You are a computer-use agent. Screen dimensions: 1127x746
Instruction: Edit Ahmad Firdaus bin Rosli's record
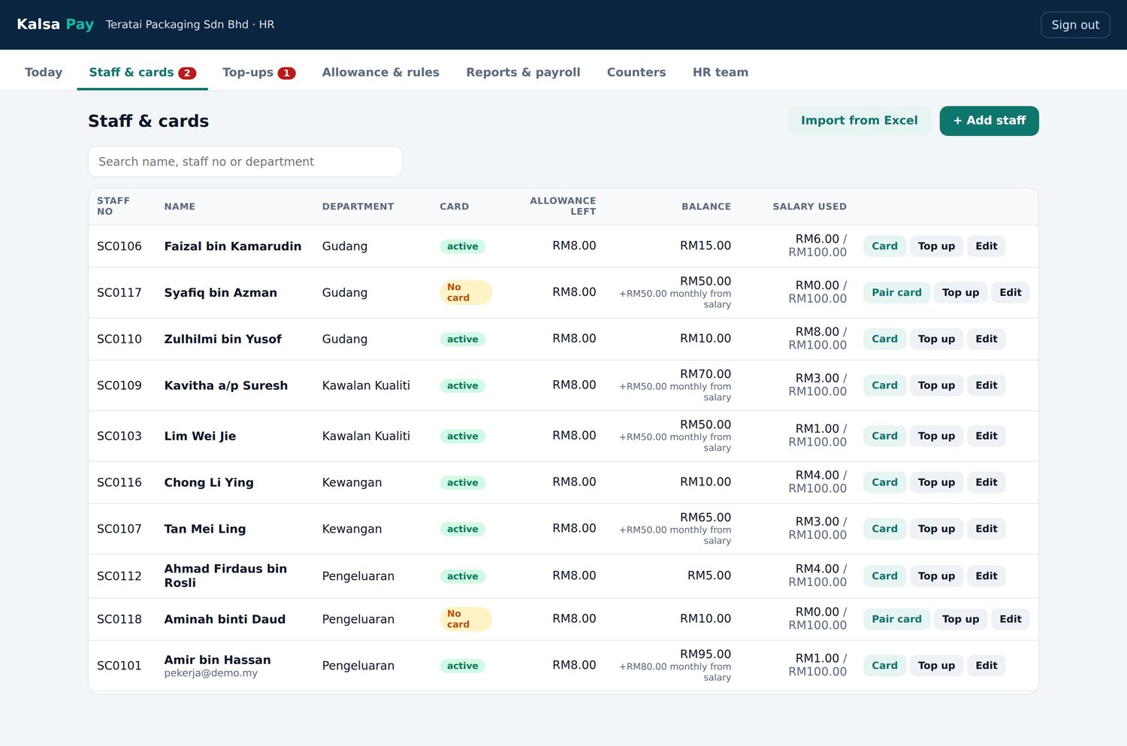point(986,576)
